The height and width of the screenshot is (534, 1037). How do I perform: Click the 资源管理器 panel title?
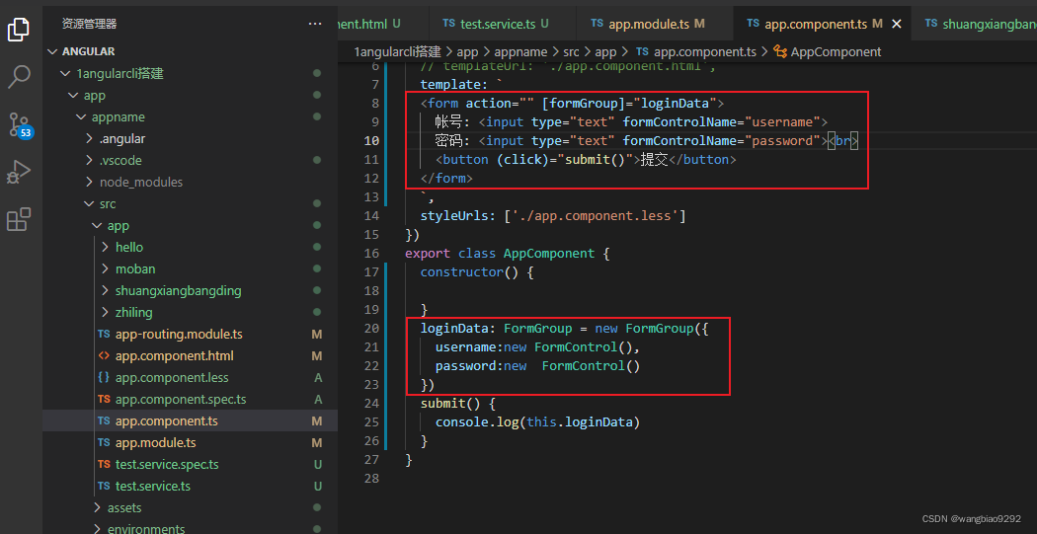[x=89, y=24]
